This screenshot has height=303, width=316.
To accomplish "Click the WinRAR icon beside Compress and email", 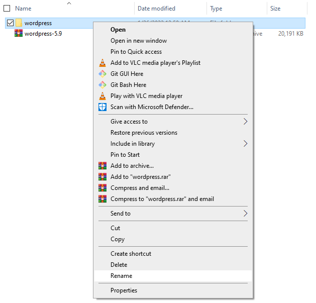I will [x=102, y=188].
